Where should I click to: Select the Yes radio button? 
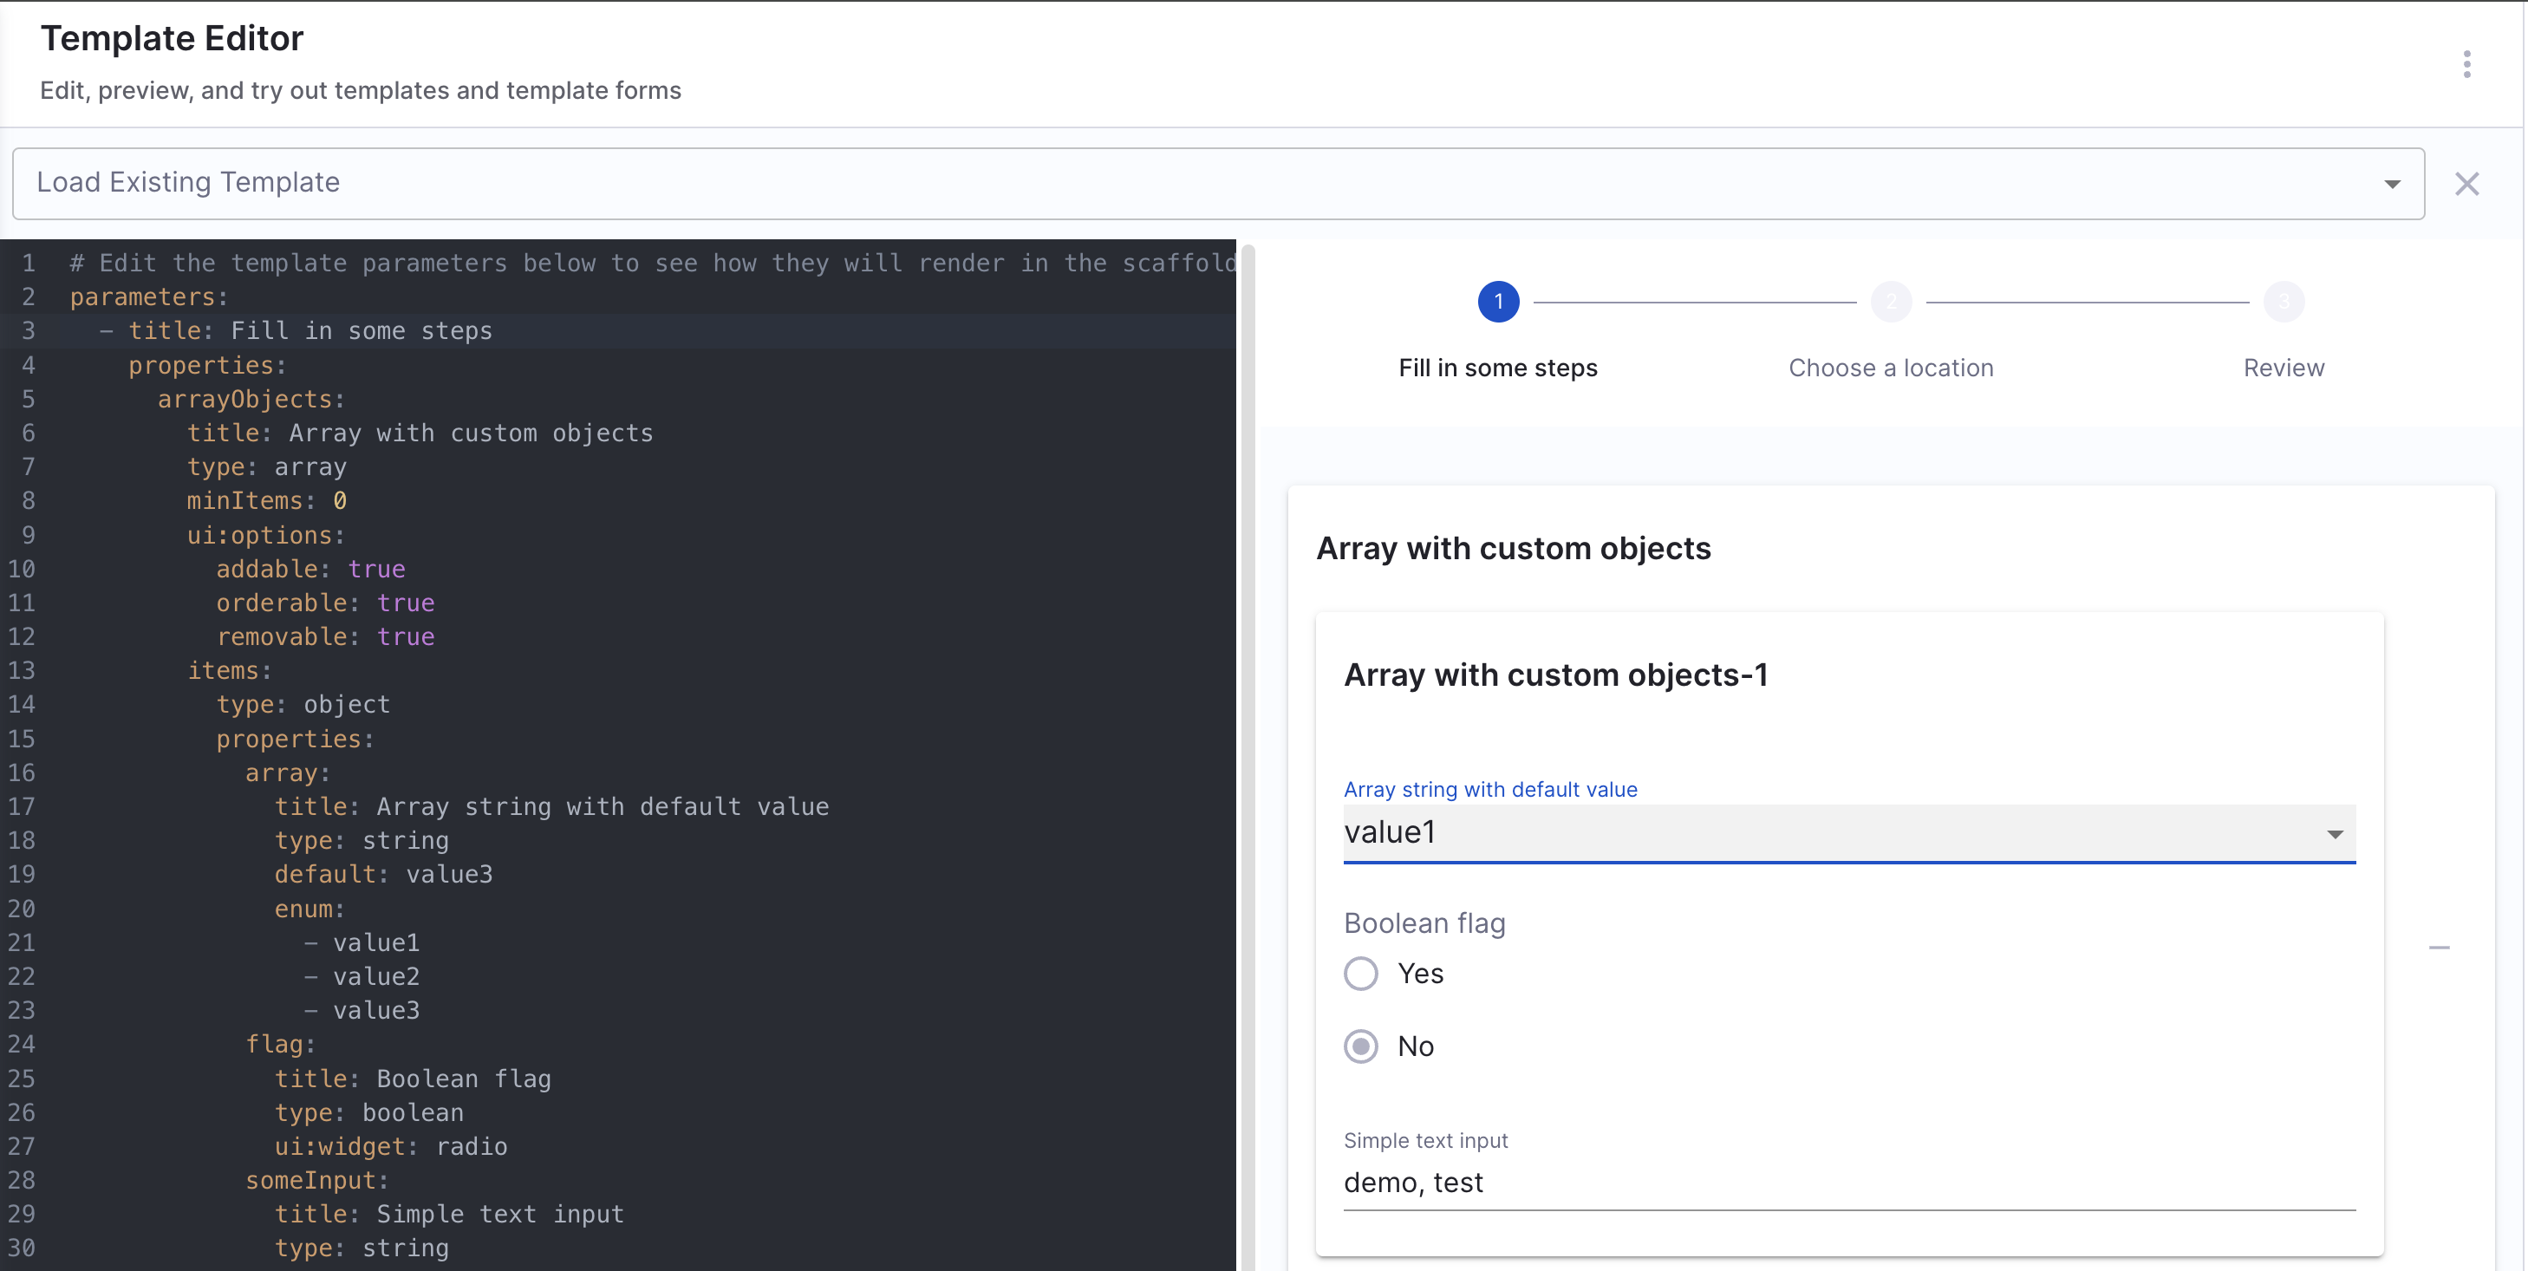coord(1360,974)
